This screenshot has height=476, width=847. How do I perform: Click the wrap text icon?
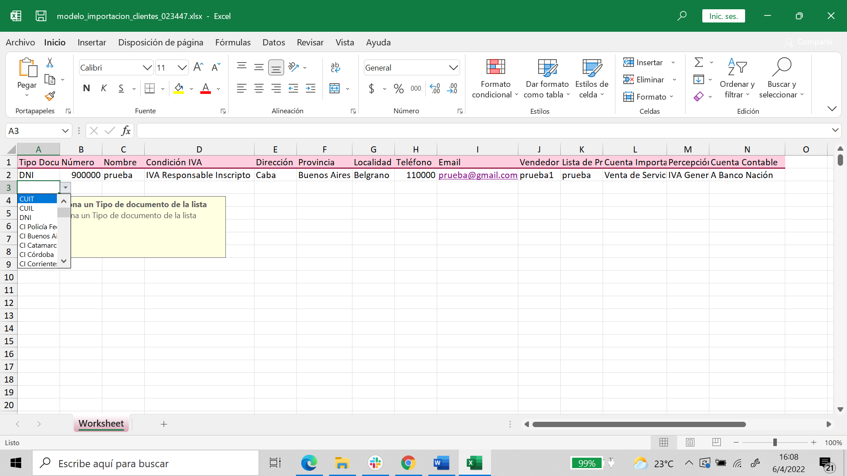click(335, 67)
